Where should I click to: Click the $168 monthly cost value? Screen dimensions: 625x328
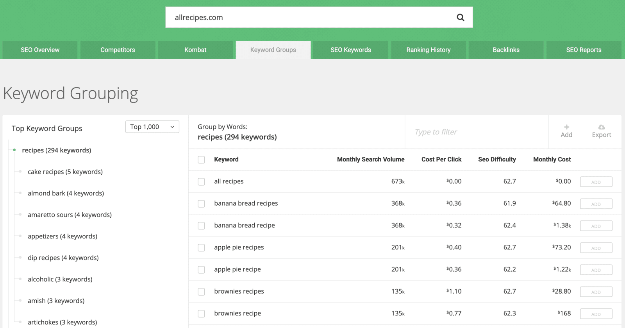tap(564, 313)
